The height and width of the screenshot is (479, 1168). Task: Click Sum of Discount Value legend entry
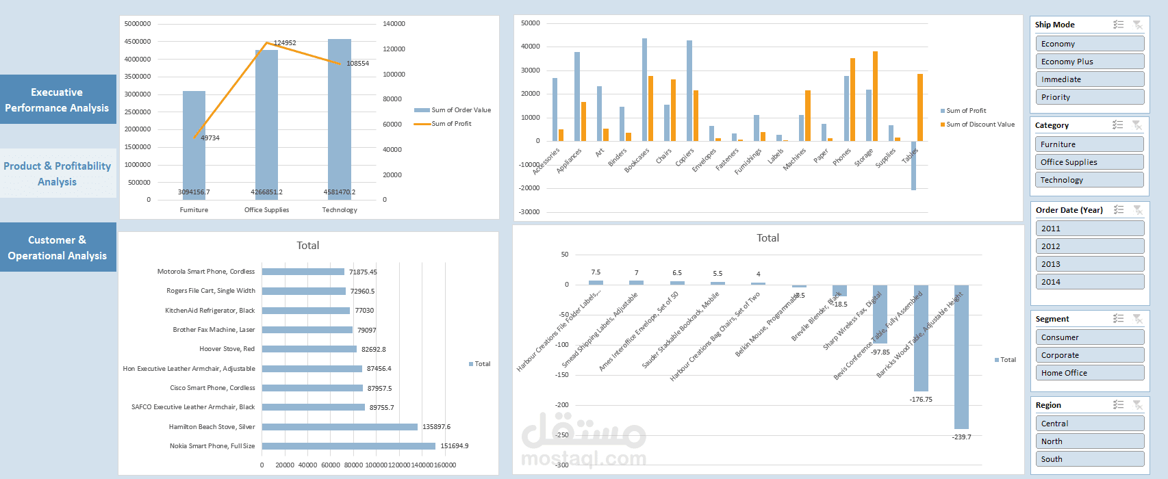click(x=978, y=125)
